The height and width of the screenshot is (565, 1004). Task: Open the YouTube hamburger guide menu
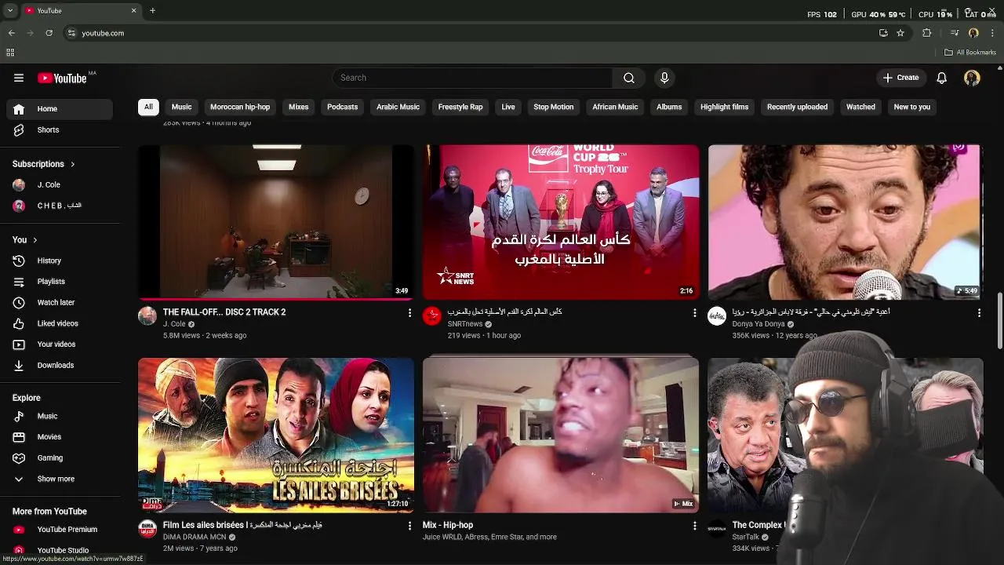(x=19, y=78)
